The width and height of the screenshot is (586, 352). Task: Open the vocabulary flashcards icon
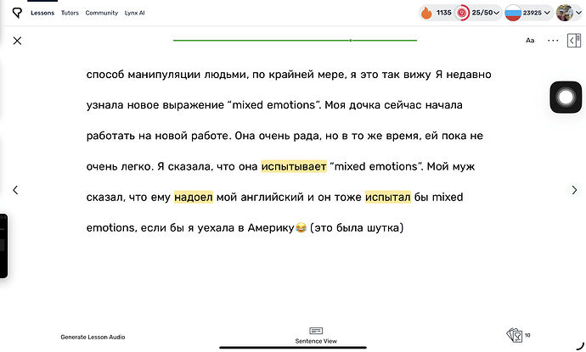[515, 335]
